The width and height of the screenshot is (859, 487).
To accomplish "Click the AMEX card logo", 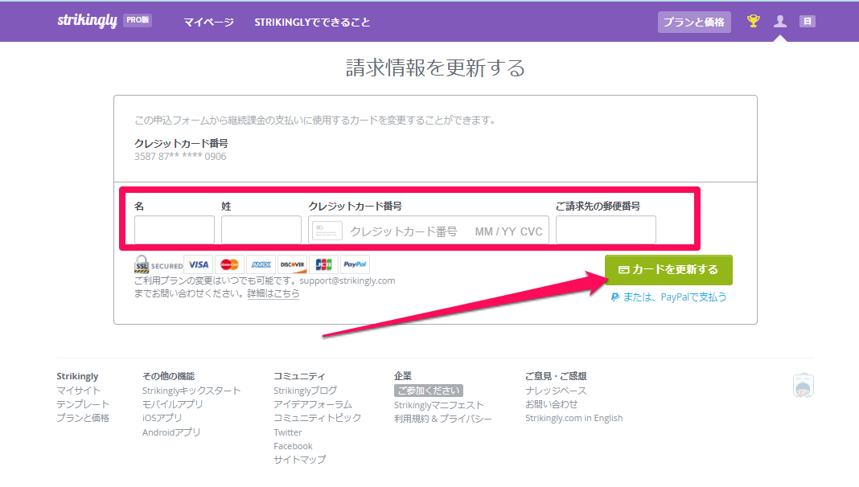I will (x=261, y=264).
